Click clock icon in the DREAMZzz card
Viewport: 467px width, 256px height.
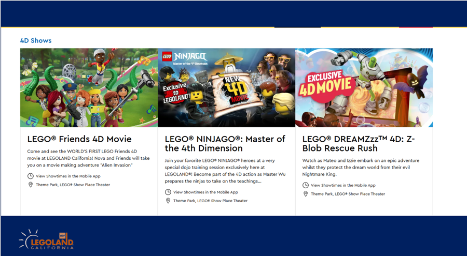(306, 185)
